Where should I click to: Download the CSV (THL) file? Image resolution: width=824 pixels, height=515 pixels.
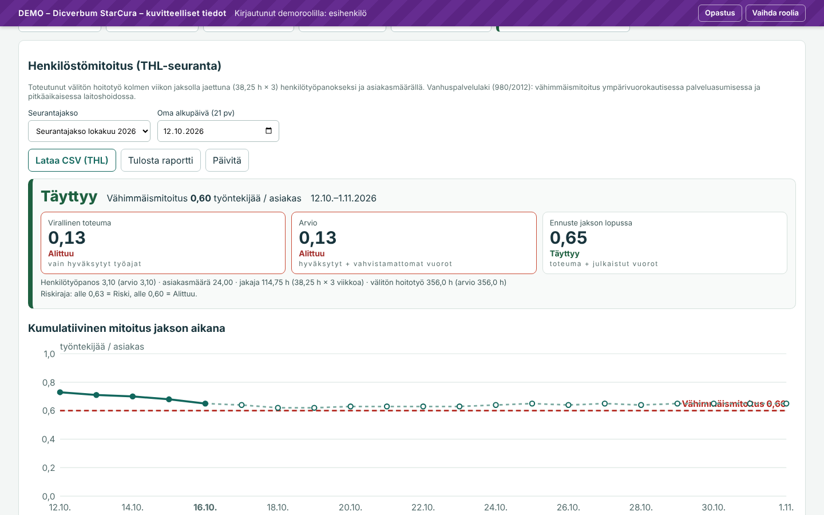coord(72,160)
